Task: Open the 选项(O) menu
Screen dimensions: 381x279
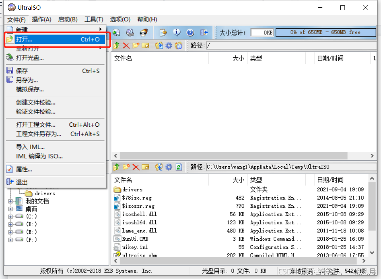Action: (120, 19)
